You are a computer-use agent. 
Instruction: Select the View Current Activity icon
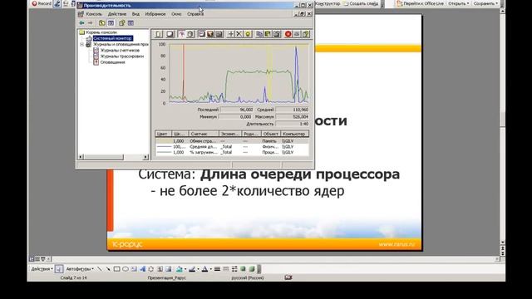(181, 34)
